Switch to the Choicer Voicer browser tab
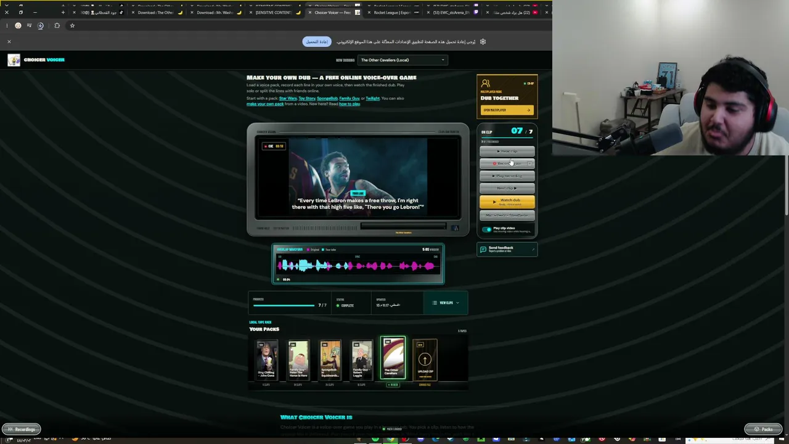789x444 pixels. [333, 12]
